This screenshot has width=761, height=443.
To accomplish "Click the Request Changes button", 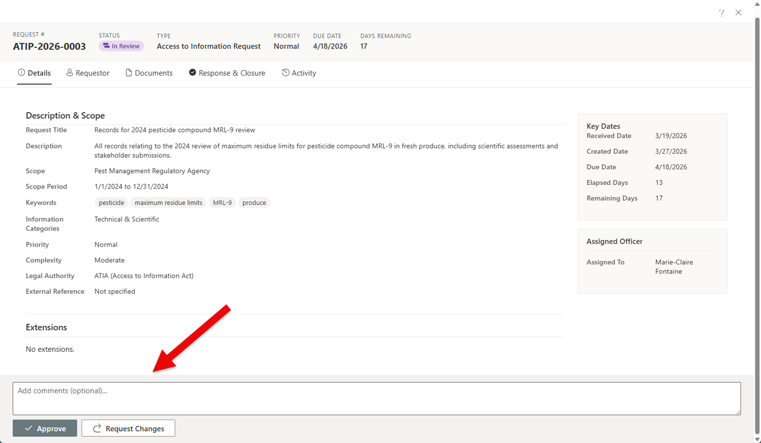I will (128, 428).
